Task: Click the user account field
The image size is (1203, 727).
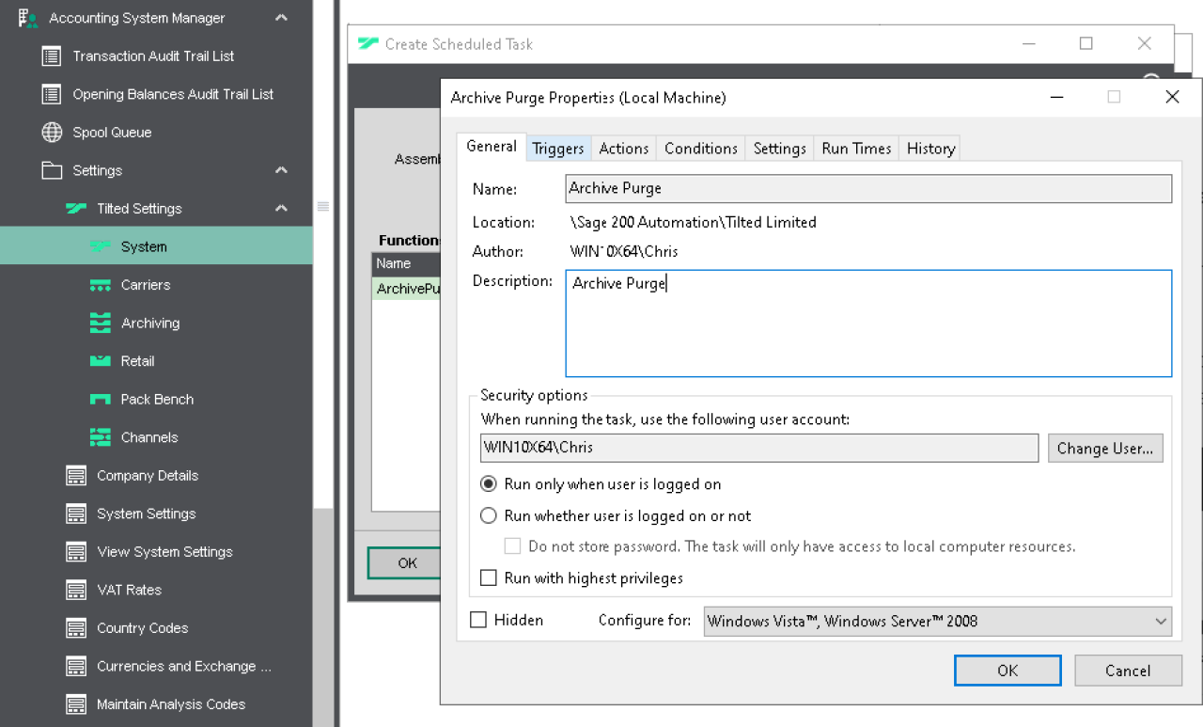Action: [760, 448]
